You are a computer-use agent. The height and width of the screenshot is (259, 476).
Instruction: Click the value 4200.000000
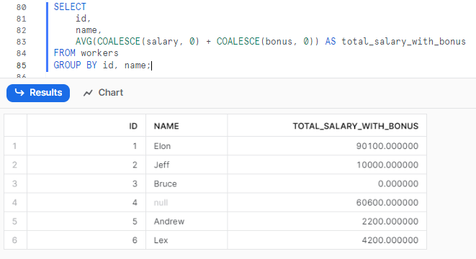[x=390, y=240]
